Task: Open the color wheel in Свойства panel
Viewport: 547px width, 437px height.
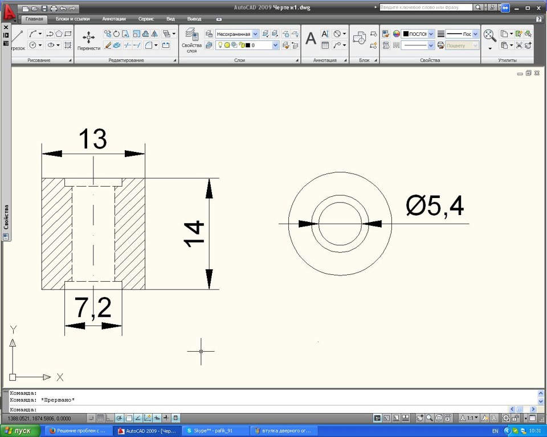Action: point(397,34)
